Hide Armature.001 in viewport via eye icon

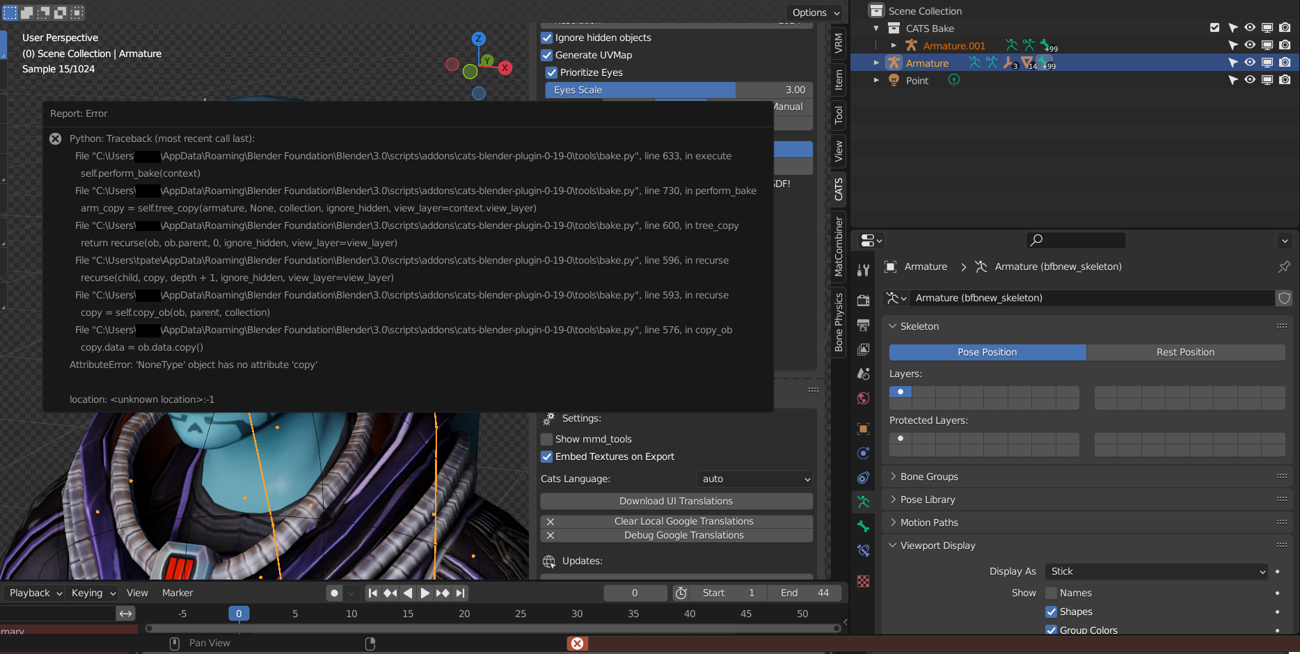coord(1250,45)
